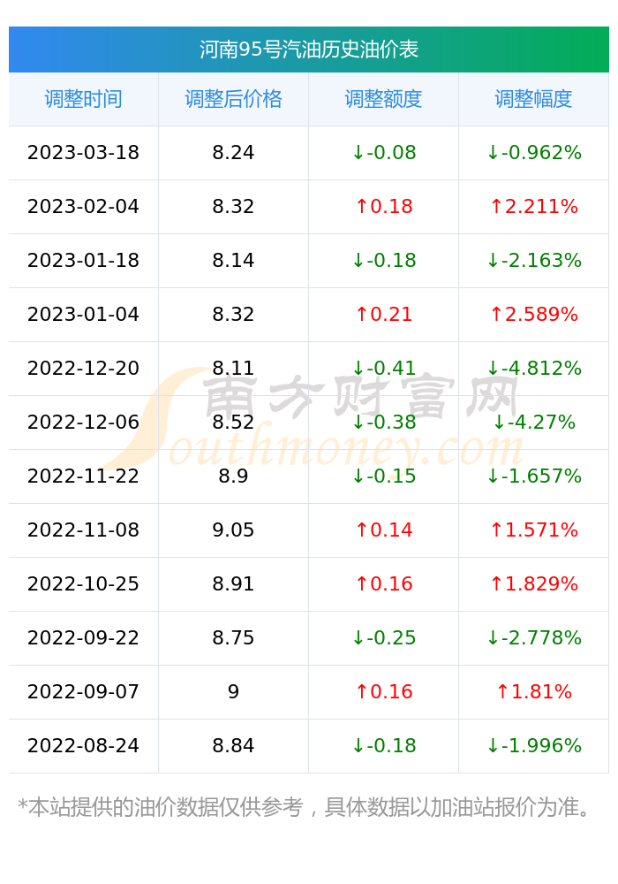Select the 调整额度 column header
The width and height of the screenshot is (618, 884).
(383, 99)
